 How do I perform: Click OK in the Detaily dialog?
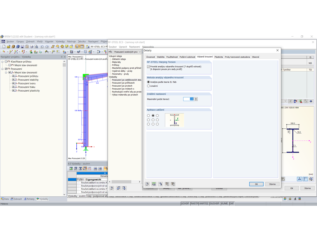pos(256,184)
